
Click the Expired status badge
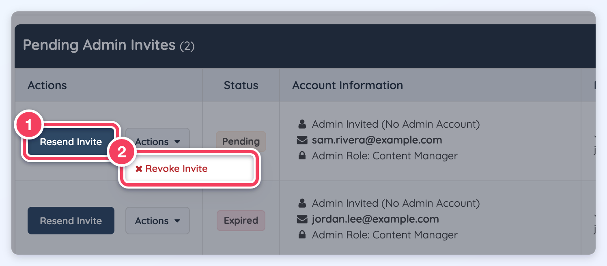[x=241, y=221]
